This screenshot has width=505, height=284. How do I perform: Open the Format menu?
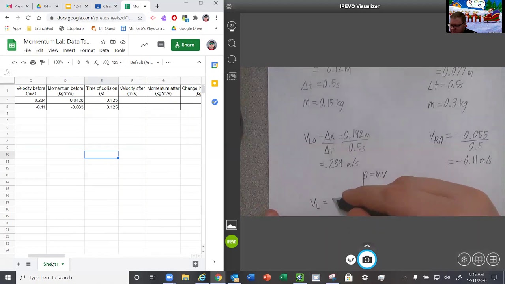point(87,50)
